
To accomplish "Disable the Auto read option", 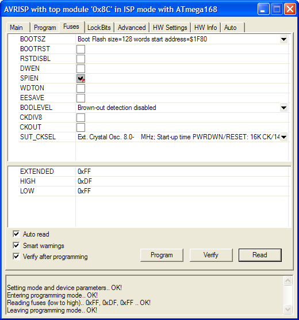I will [x=16, y=234].
